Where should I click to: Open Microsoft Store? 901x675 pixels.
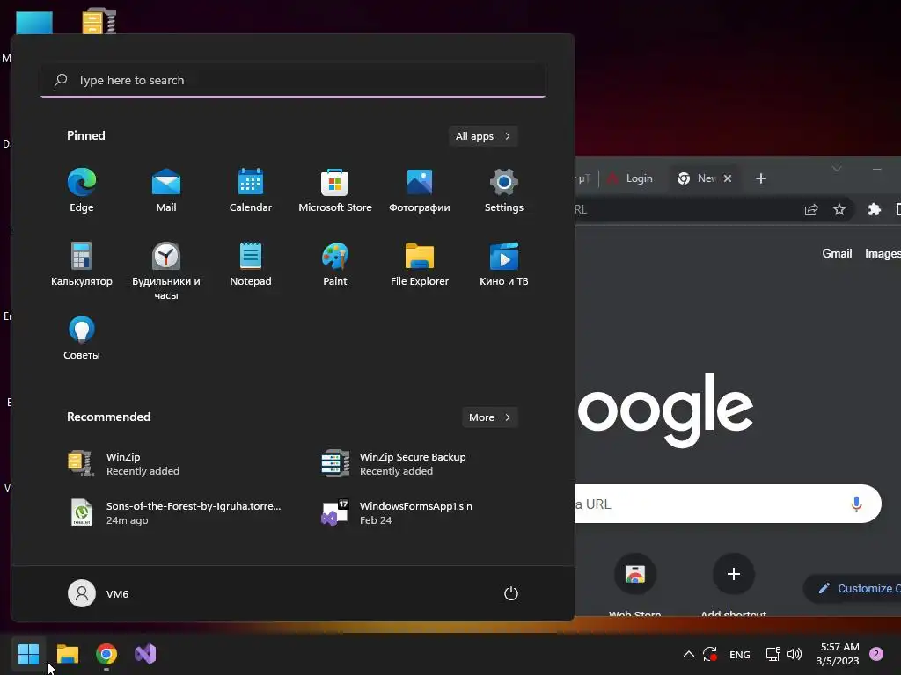click(335, 191)
